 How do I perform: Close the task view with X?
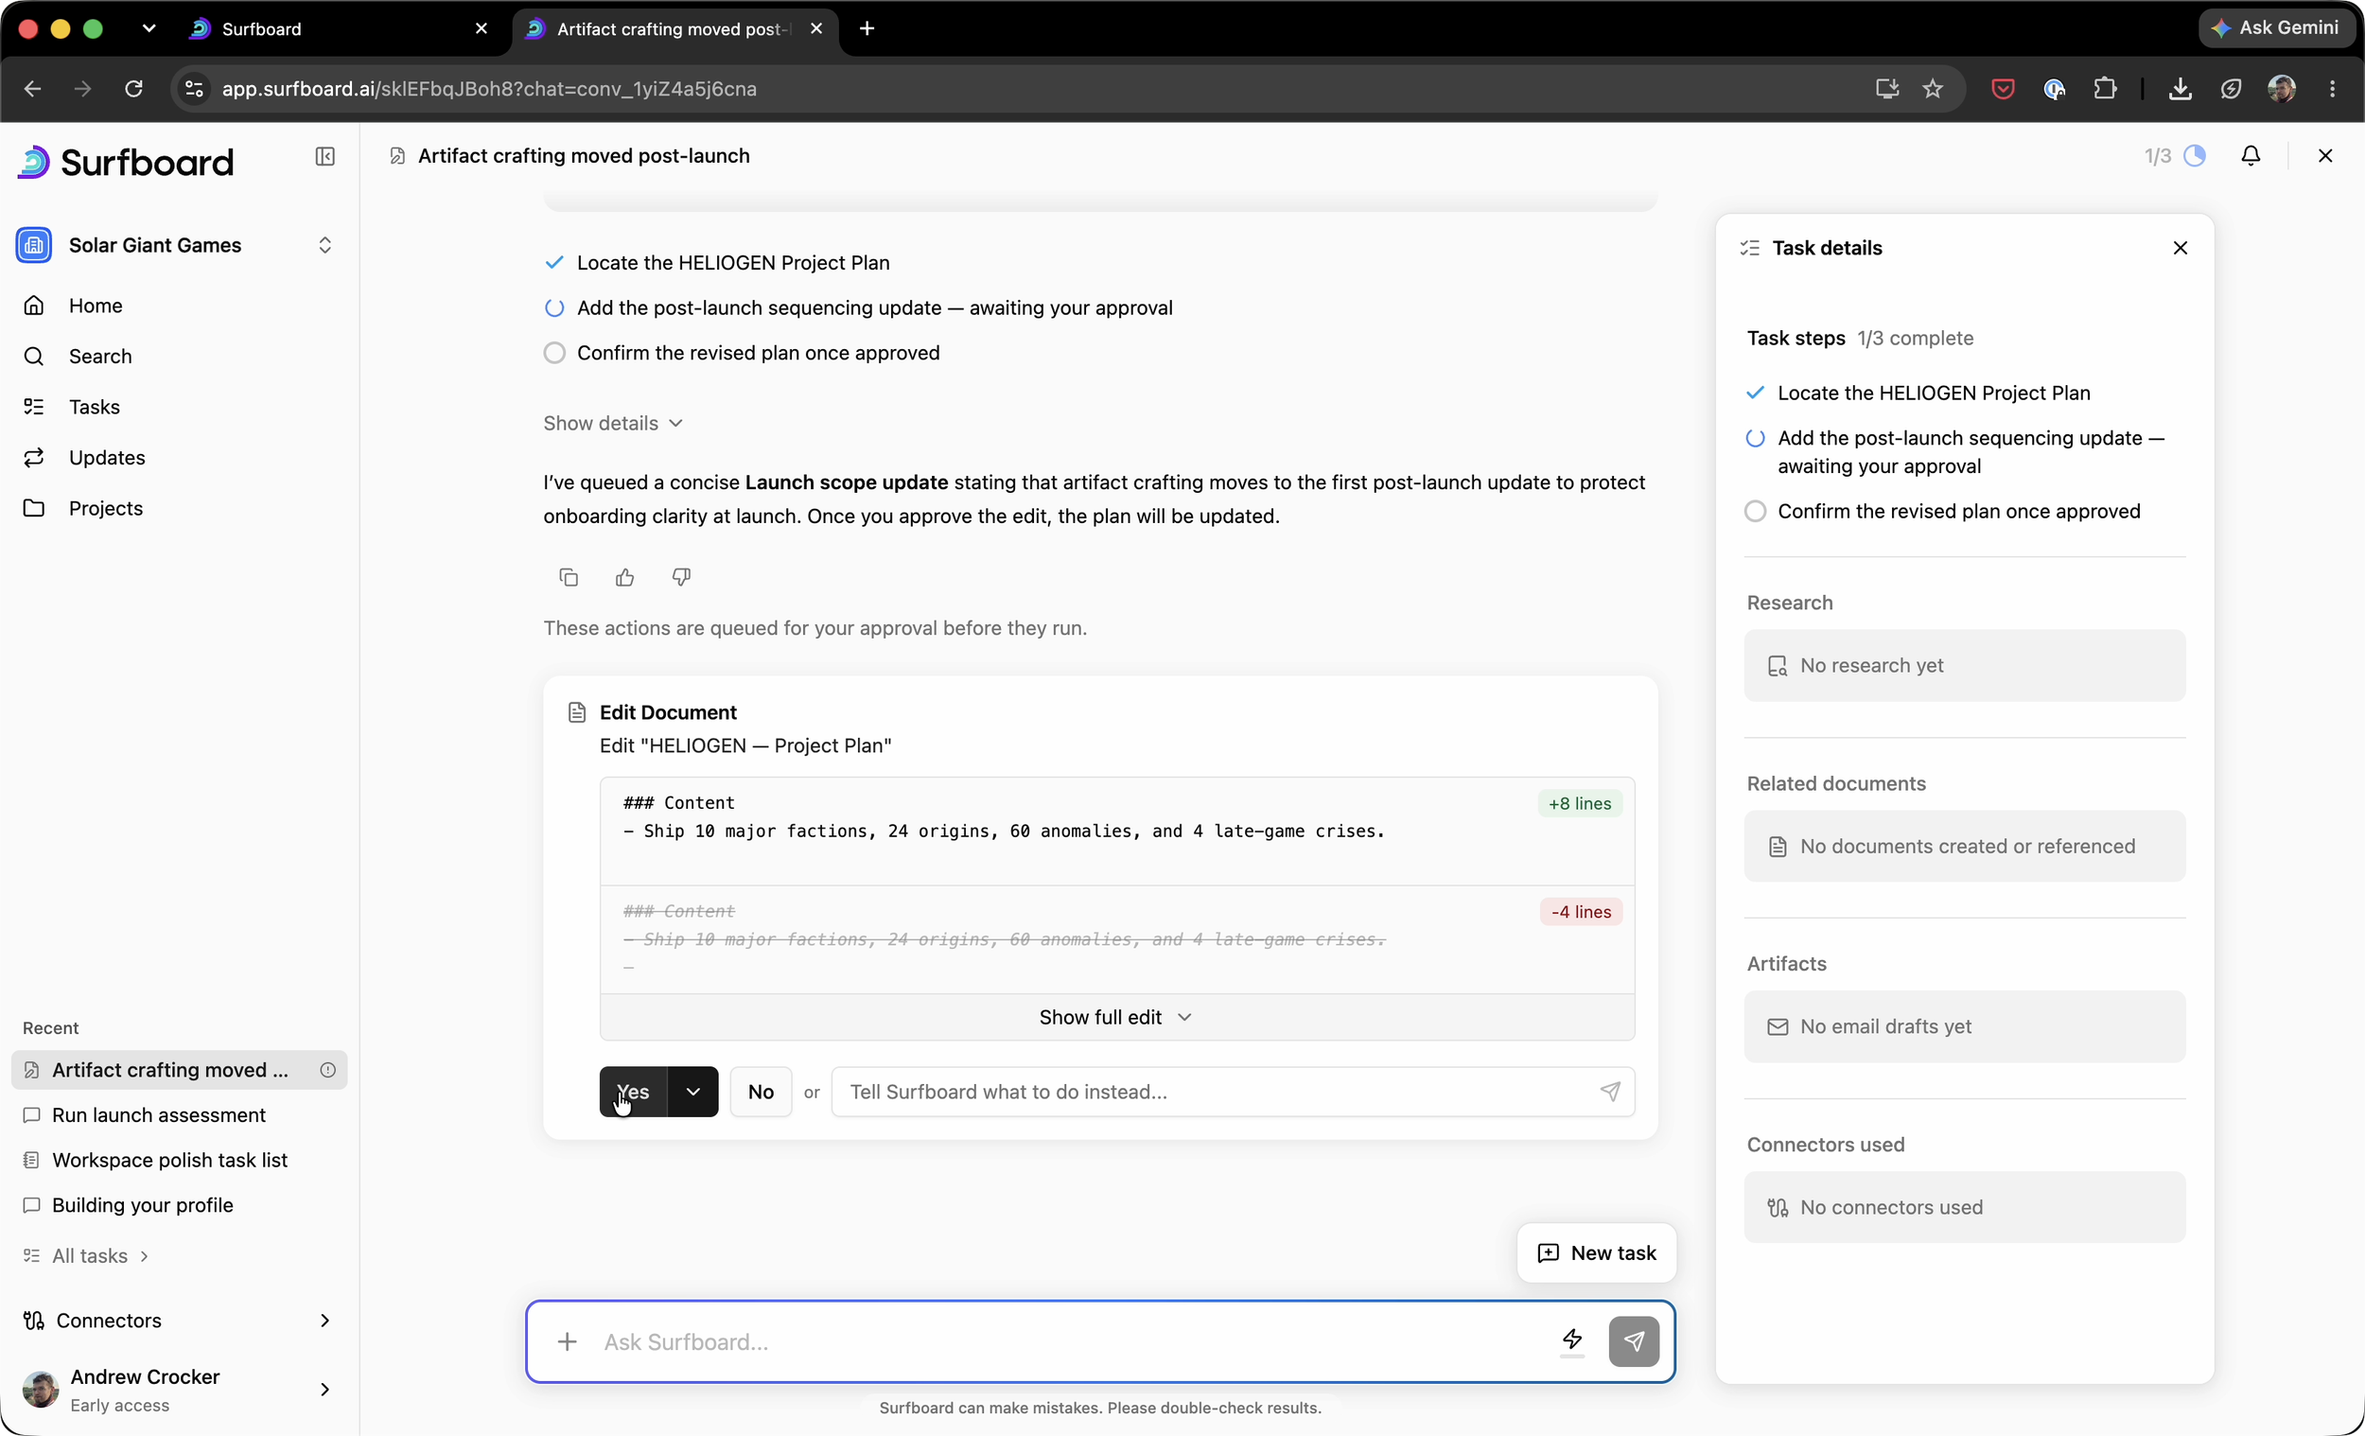click(x=2324, y=155)
